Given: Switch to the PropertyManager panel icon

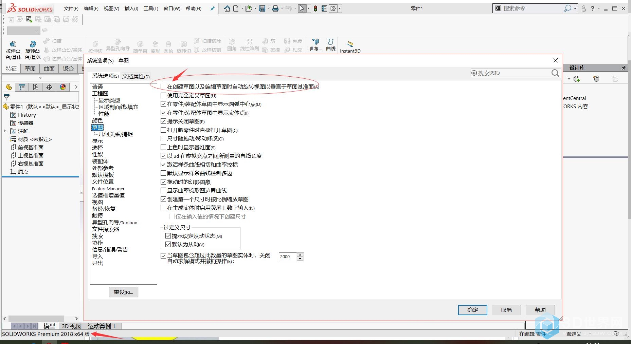Looking at the screenshot, I should point(22,87).
